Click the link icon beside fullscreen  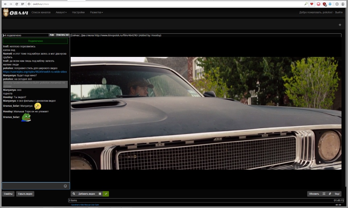point(330,194)
